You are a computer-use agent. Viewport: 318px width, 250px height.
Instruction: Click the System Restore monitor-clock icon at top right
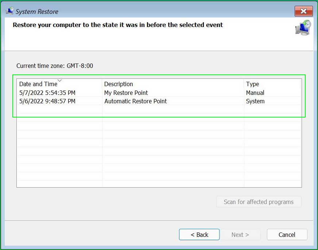click(x=303, y=28)
